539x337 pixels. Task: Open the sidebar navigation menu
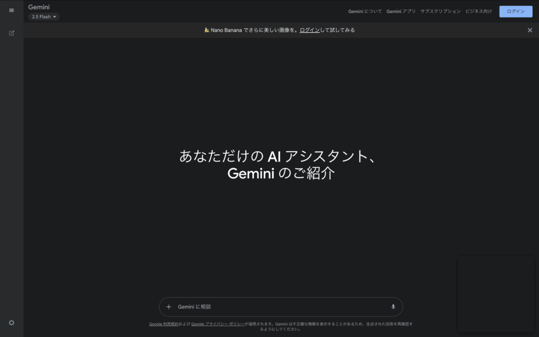click(x=11, y=10)
